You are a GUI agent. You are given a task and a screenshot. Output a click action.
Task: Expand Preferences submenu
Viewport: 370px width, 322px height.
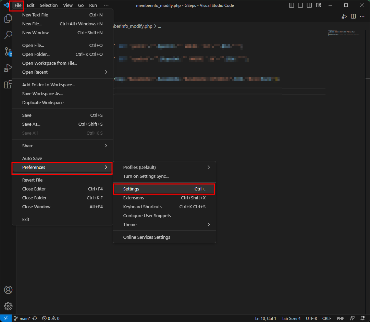pos(62,167)
